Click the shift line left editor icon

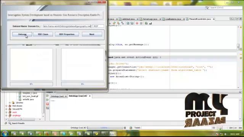click(128, 23)
